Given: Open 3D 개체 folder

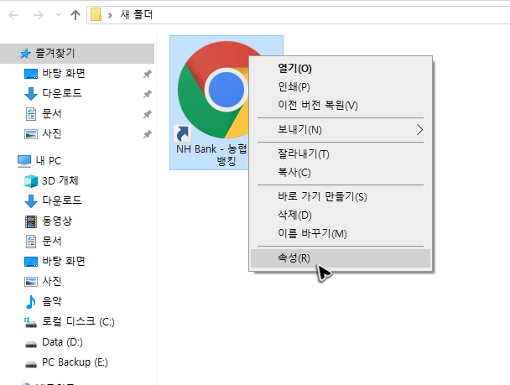Looking at the screenshot, I should [60, 181].
